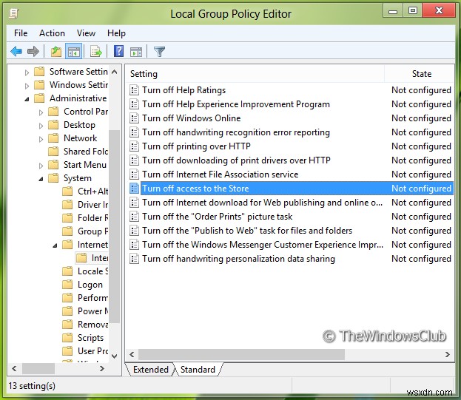
Task: Select the Driver Installation tree item
Action: pyautogui.click(x=92, y=205)
